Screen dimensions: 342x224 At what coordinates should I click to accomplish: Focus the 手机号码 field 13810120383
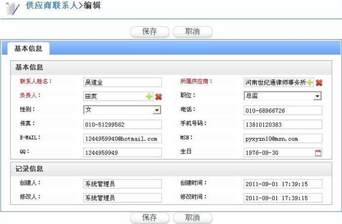coord(283,124)
